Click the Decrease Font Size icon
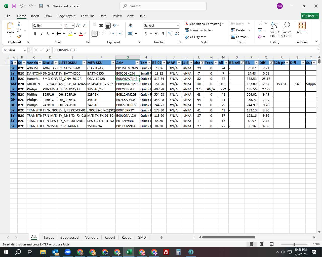 coord(85,25)
